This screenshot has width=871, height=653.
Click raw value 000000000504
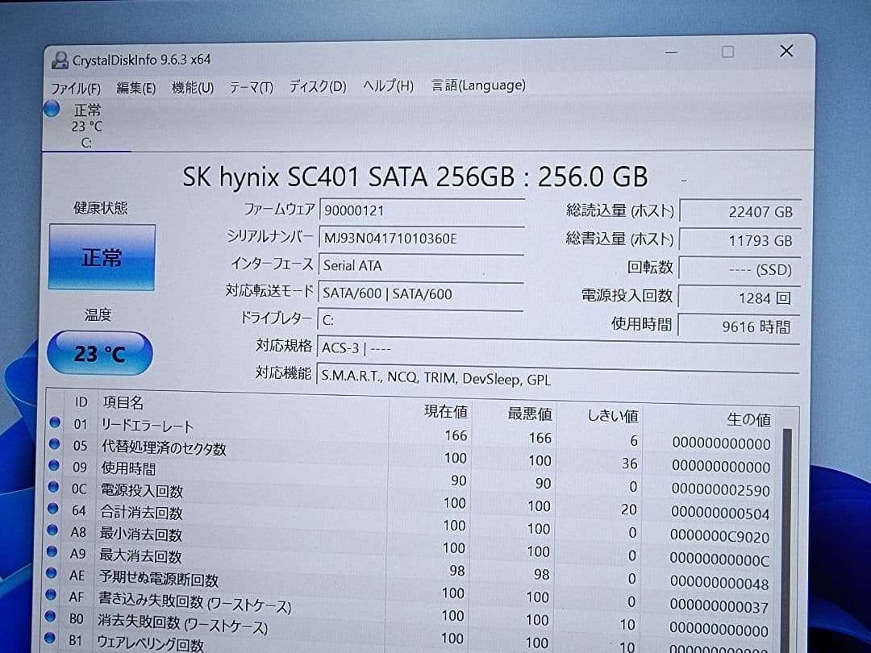pos(720,514)
